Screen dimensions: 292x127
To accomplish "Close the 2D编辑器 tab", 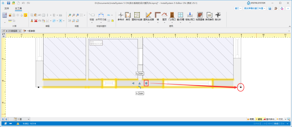I will 19,31.
